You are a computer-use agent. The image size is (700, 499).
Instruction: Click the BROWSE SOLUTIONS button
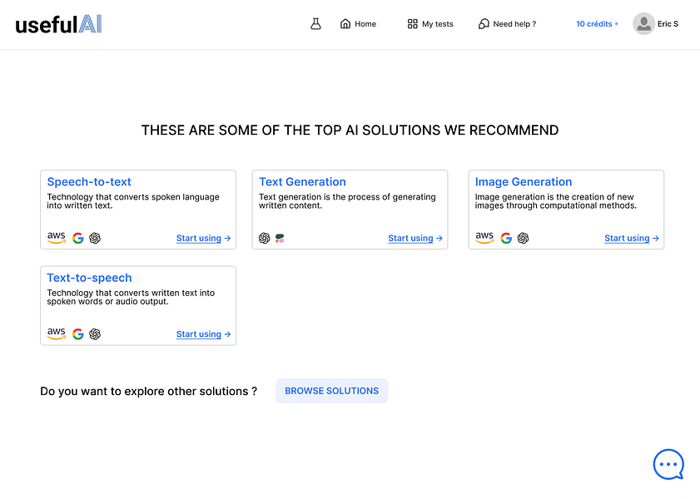tap(331, 390)
